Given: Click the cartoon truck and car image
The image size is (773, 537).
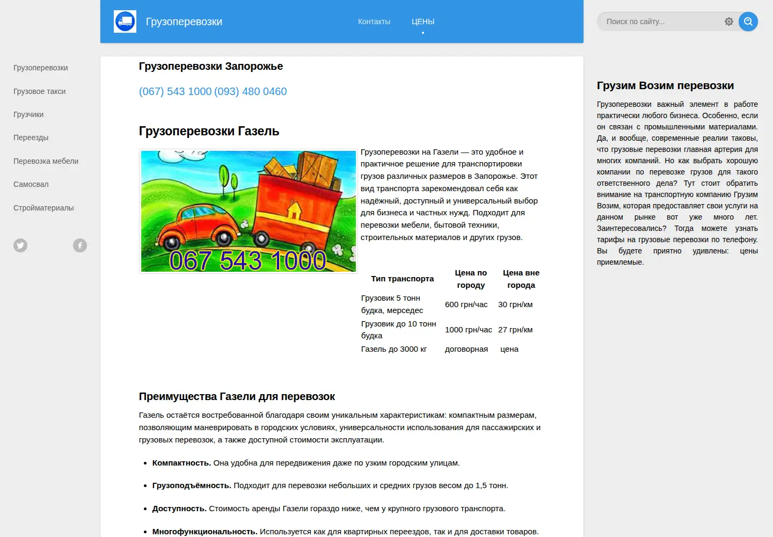Looking at the screenshot, I should [x=249, y=211].
